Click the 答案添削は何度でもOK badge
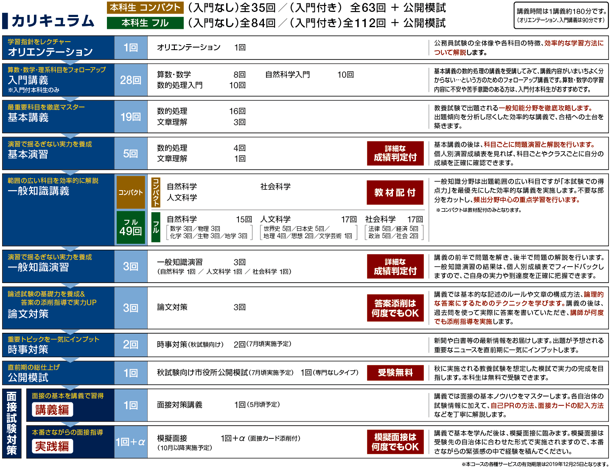Image resolution: width=611 pixels, height=469 pixels. pyautogui.click(x=395, y=308)
